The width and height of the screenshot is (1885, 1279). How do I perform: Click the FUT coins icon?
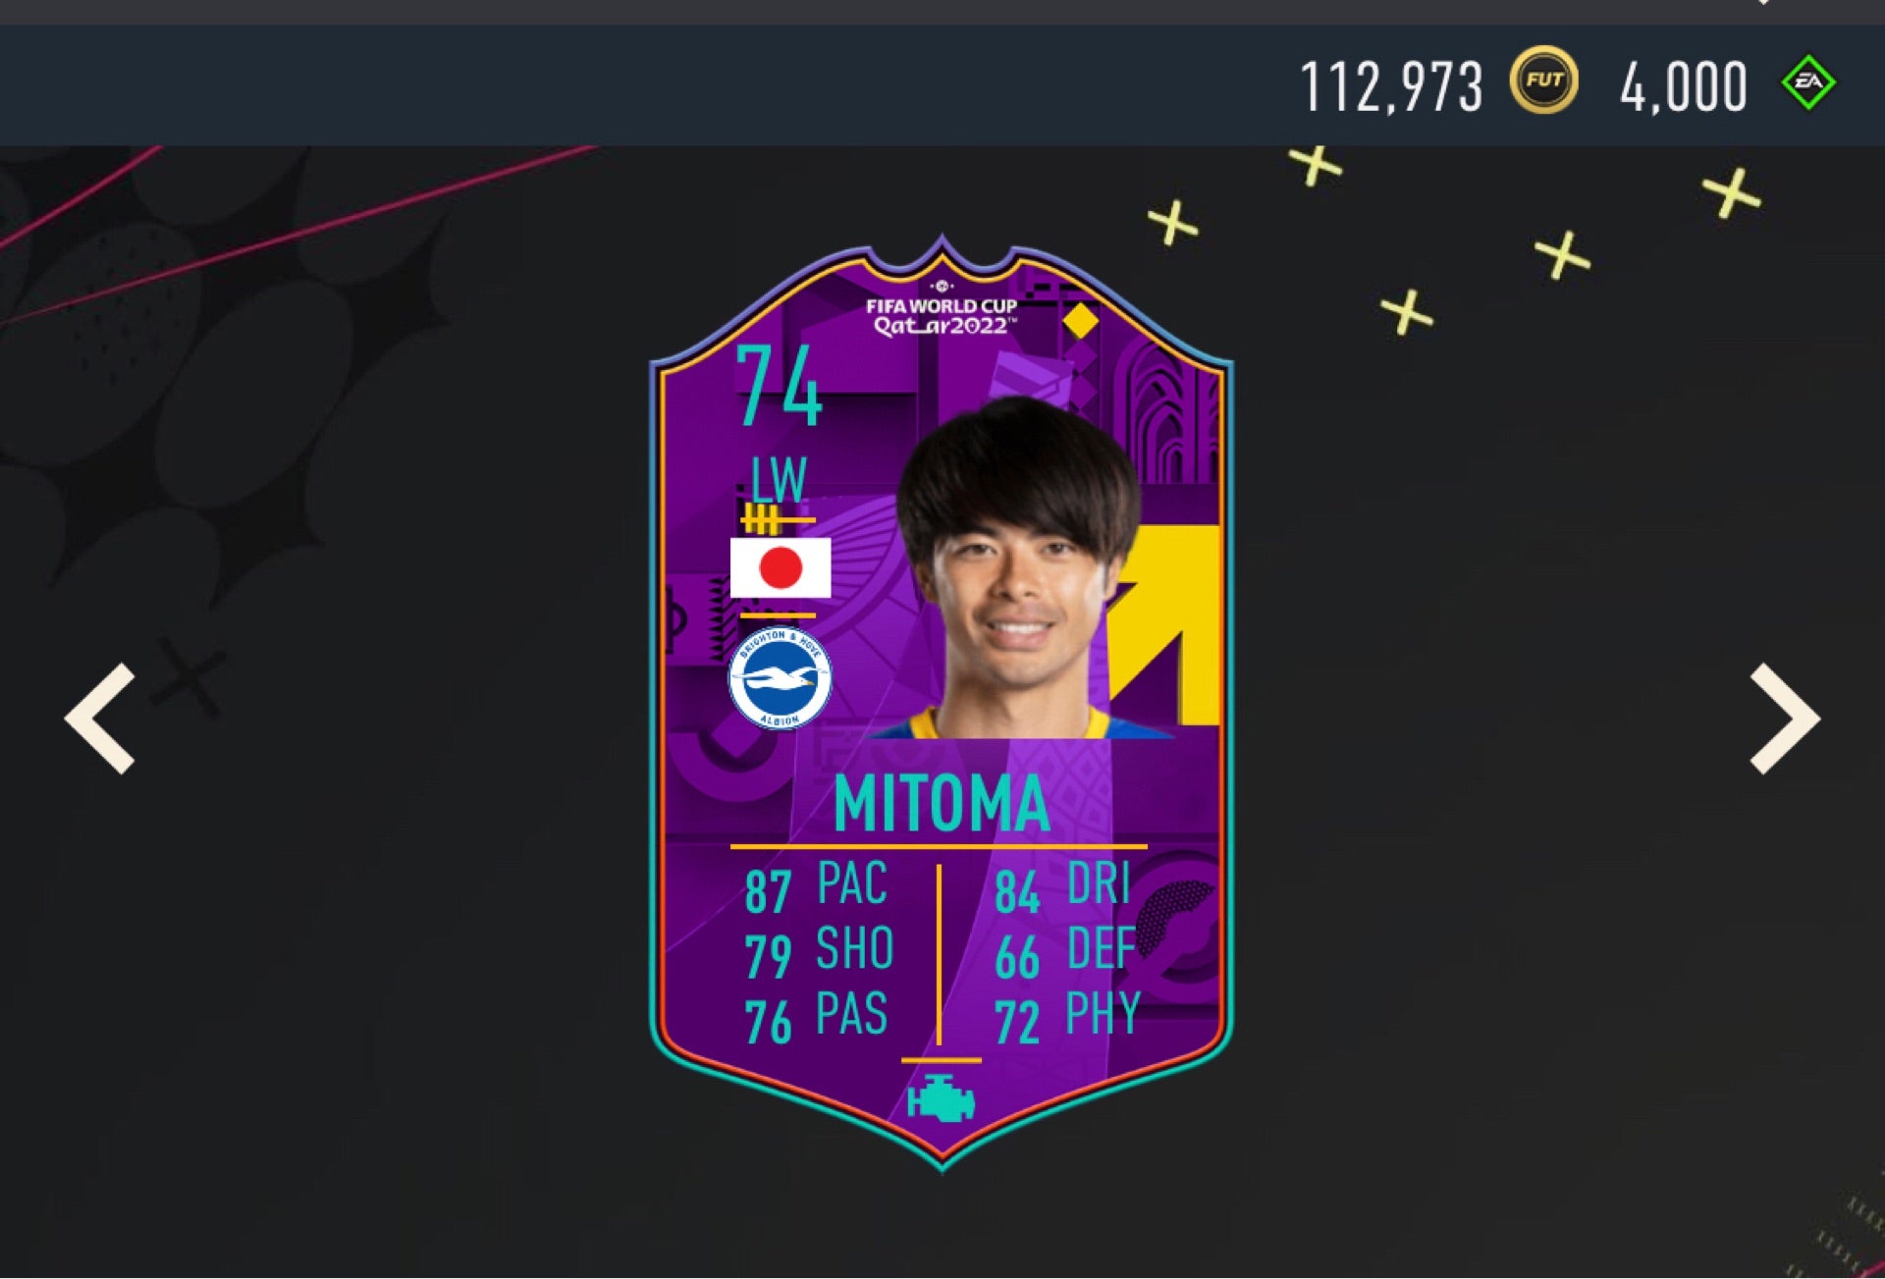[1544, 80]
